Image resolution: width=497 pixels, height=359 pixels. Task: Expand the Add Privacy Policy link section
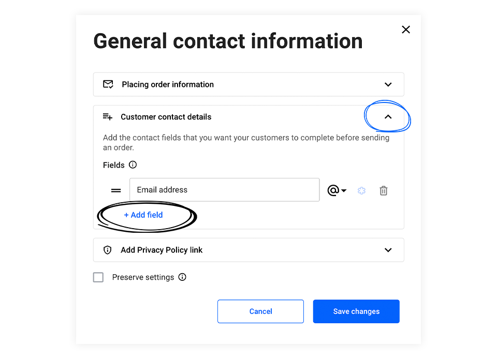[388, 250]
